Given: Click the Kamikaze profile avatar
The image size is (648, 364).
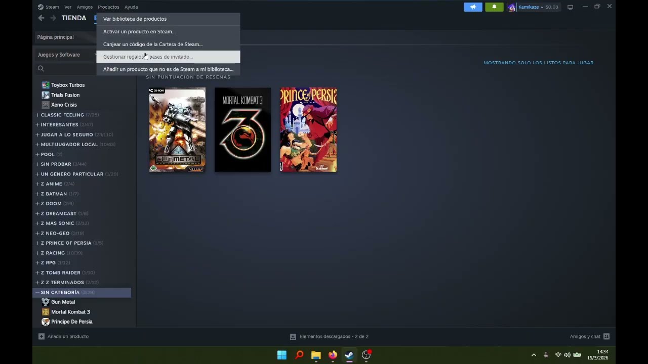Looking at the screenshot, I should click(x=512, y=7).
